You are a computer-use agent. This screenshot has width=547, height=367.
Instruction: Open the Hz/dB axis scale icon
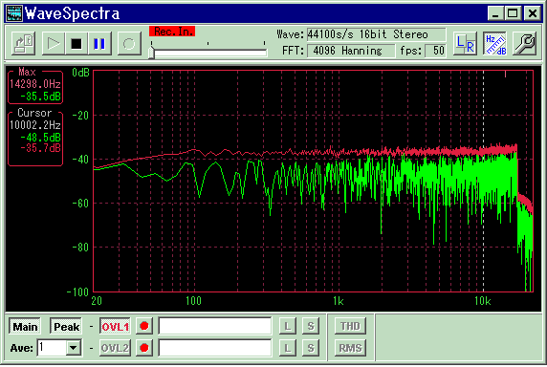[495, 44]
